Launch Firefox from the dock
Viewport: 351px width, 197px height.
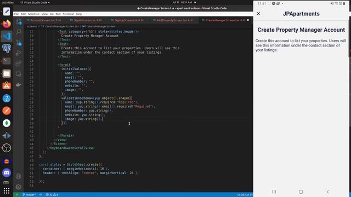point(7,24)
